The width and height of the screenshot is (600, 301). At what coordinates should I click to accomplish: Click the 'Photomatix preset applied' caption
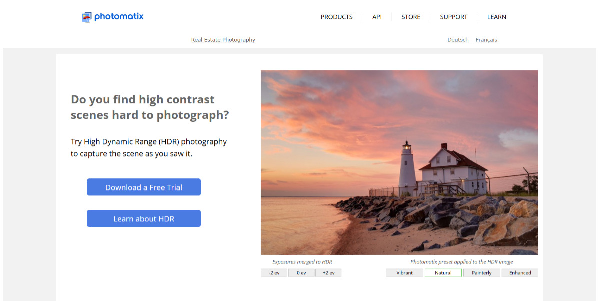click(x=462, y=262)
